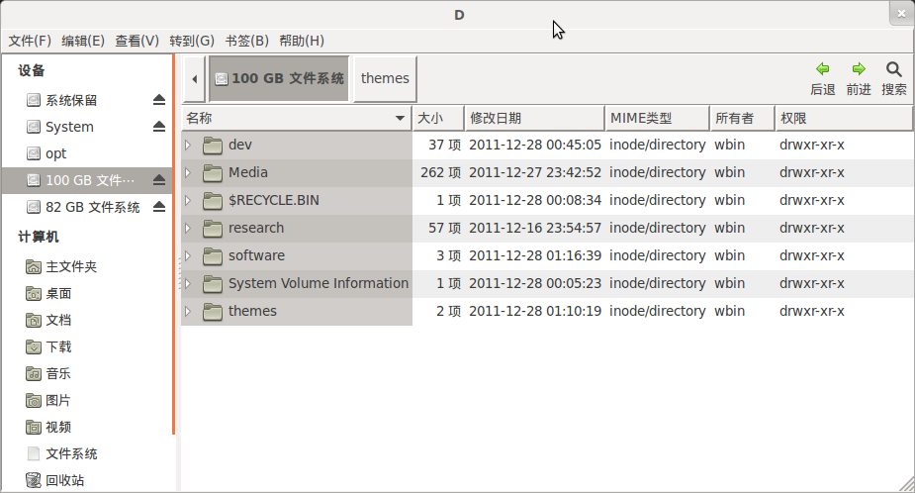The image size is (915, 493).
Task: Eject the System drive
Action: 159,126
